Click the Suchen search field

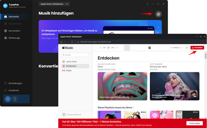[75, 55]
